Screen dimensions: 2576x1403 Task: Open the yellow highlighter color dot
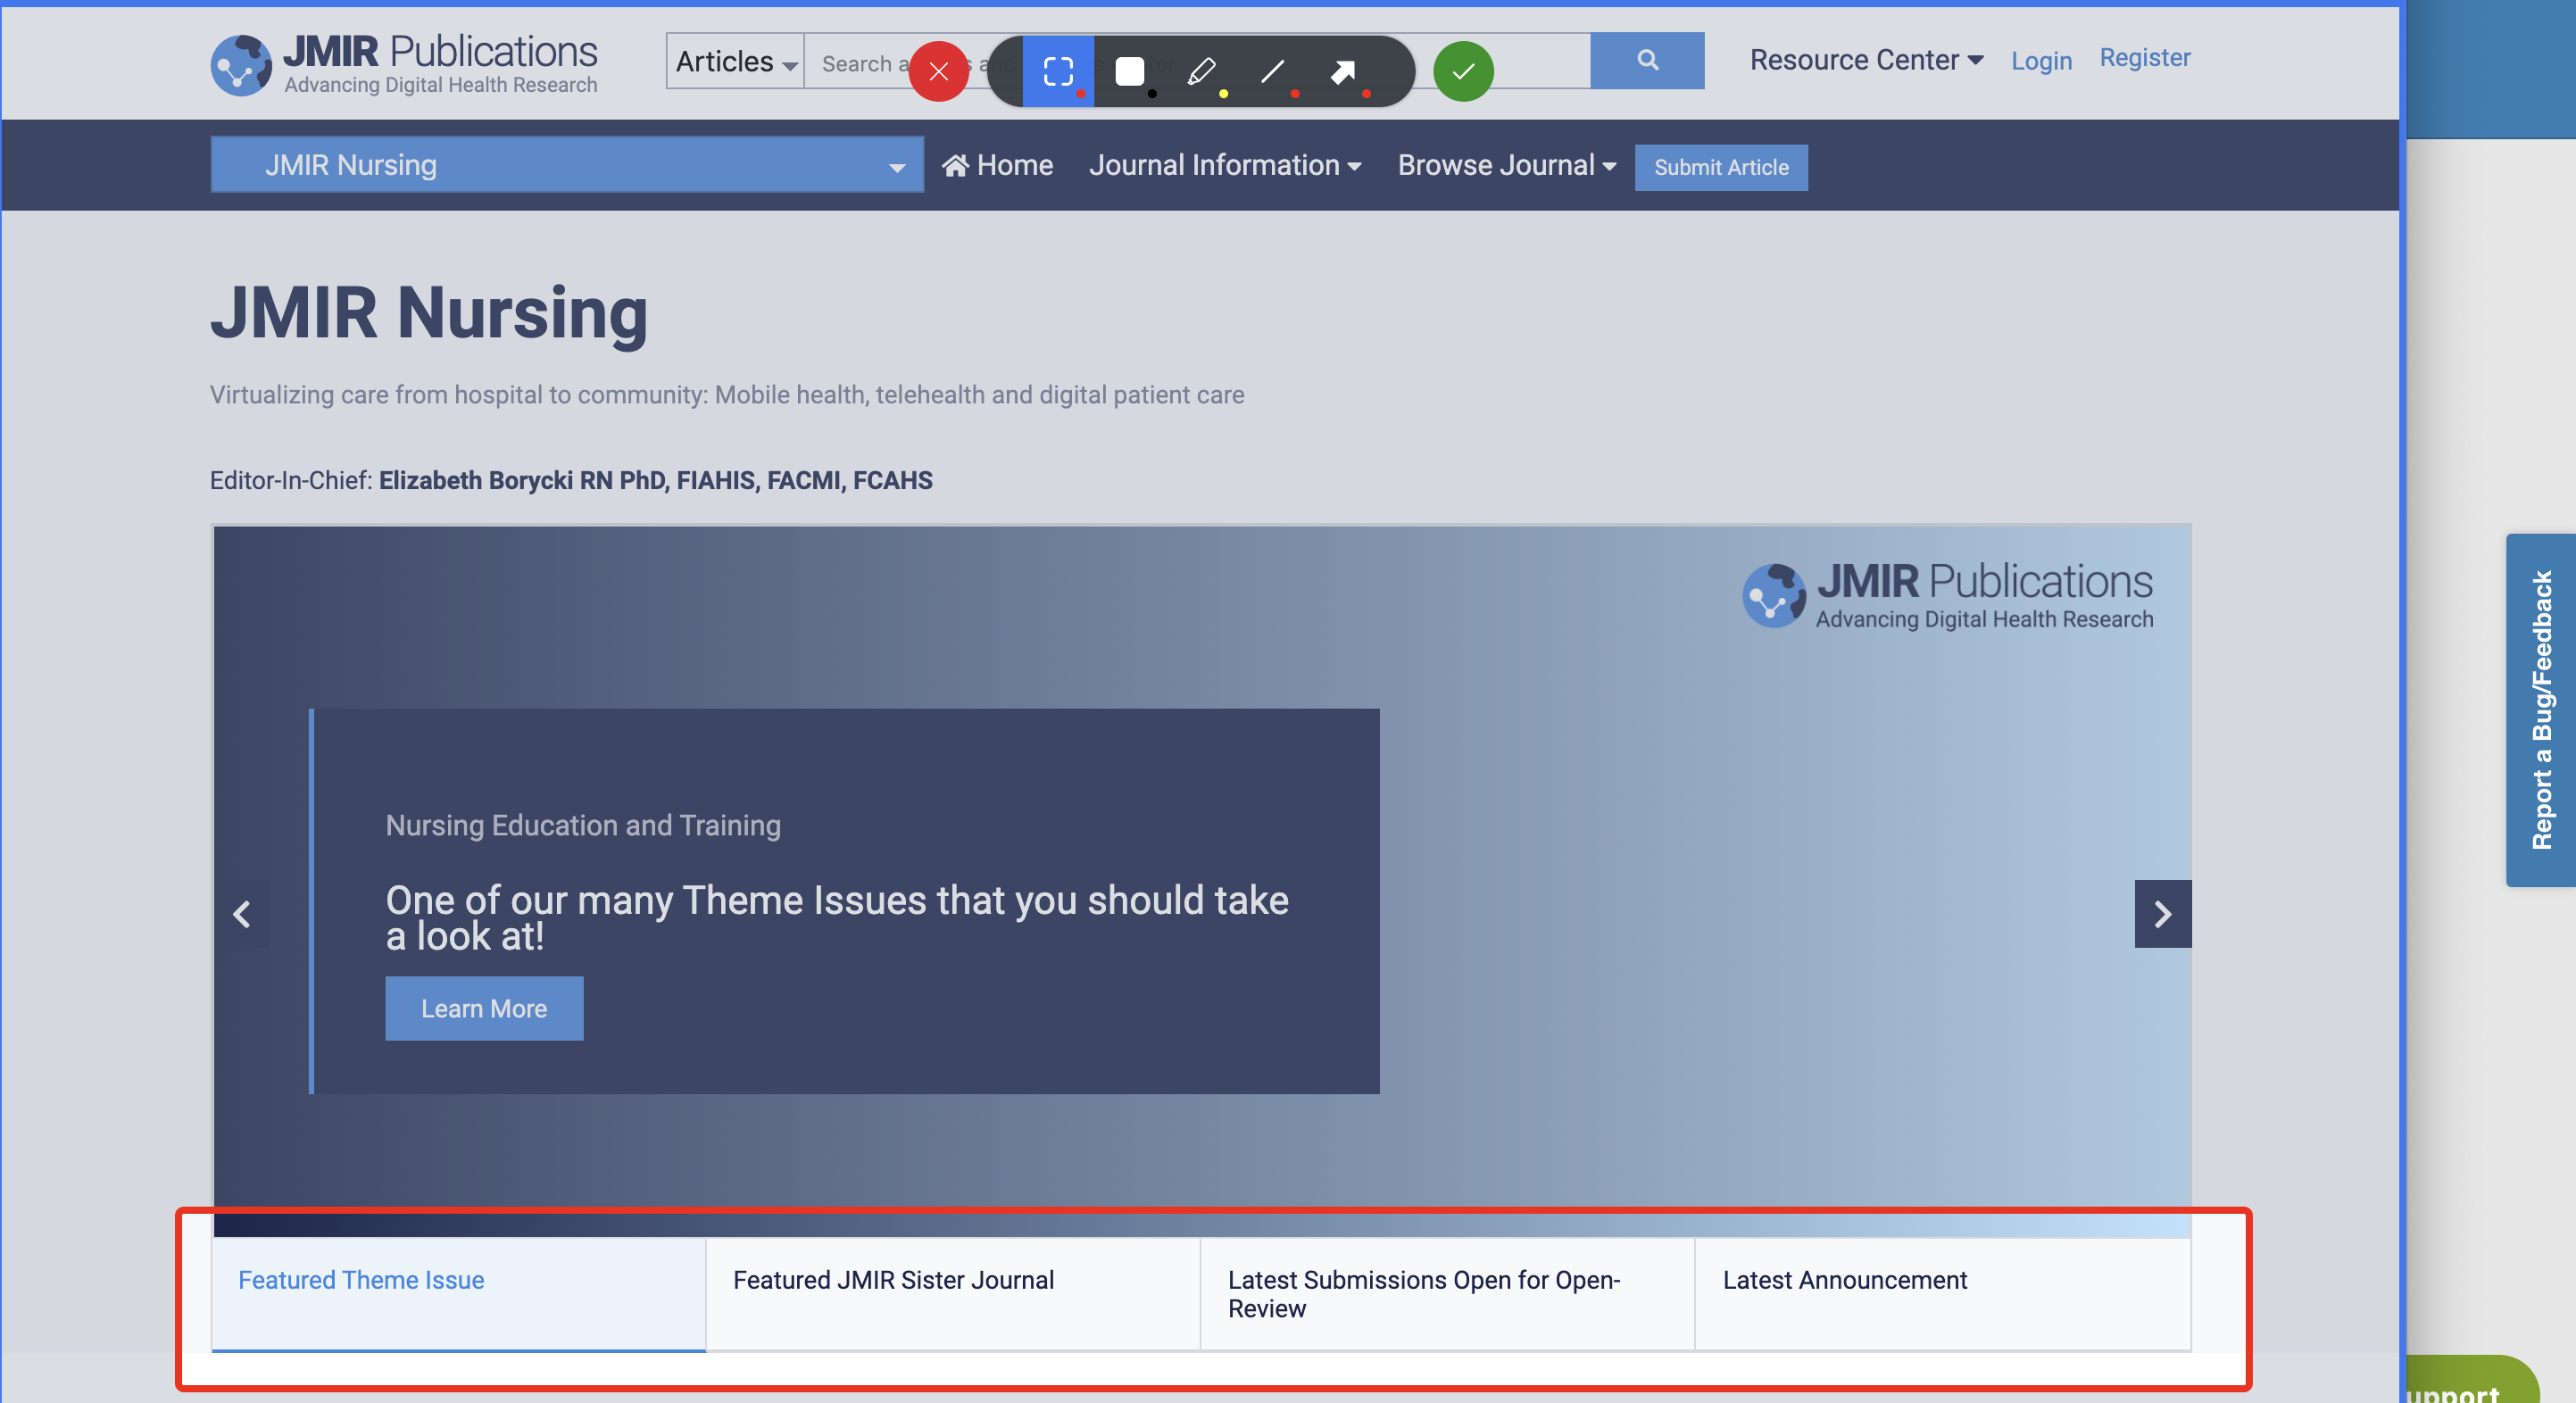[1223, 94]
